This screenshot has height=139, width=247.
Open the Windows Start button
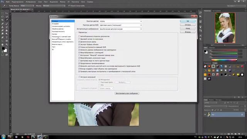(3, 137)
